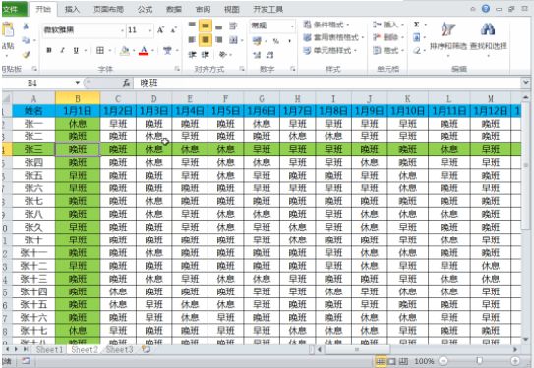
Task: Click the accounting number format icon
Action: pos(257,41)
